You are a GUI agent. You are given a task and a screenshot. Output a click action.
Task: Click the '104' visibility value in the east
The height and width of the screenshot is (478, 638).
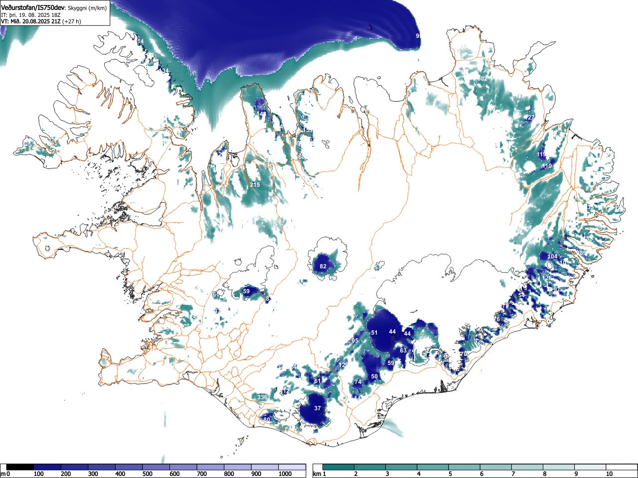552,256
